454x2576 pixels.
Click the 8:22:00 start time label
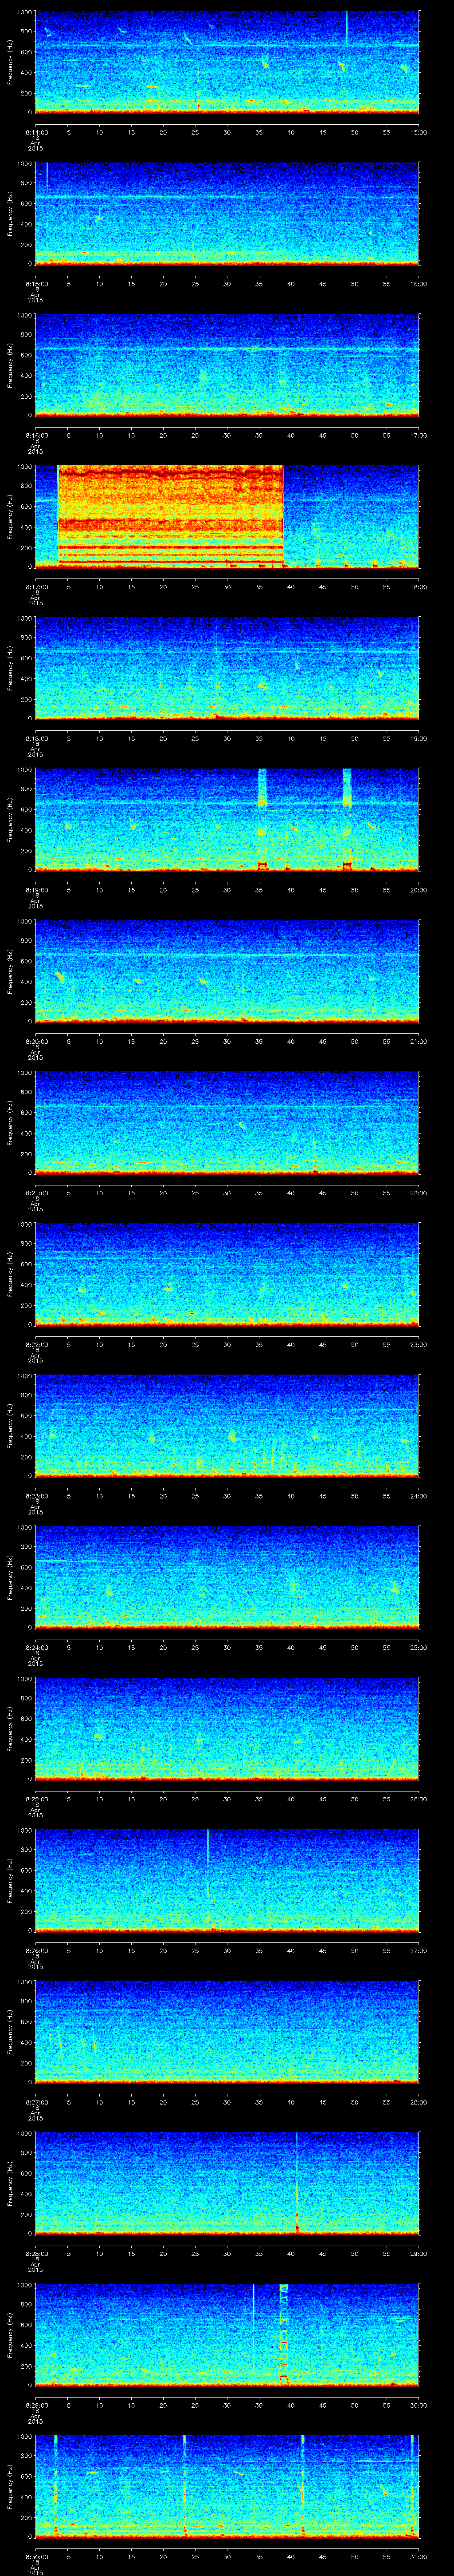pyautogui.click(x=36, y=1344)
